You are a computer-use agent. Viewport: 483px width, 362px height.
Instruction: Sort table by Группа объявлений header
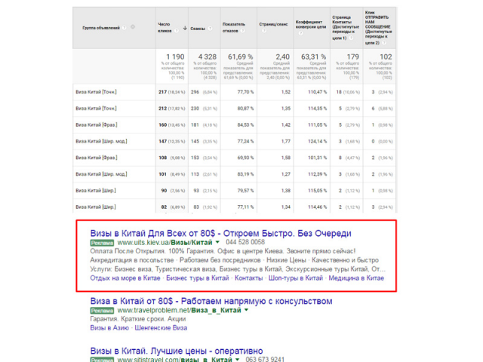101,28
